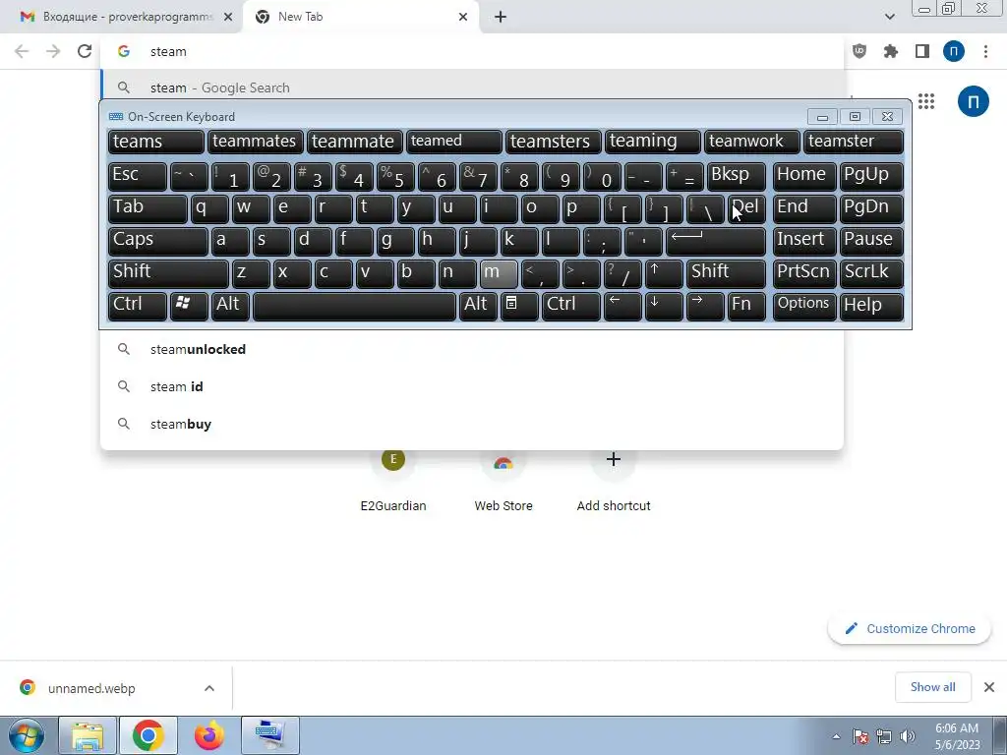The image size is (1007, 755).
Task: Tap the Del key on the keyboard
Action: [x=746, y=208]
